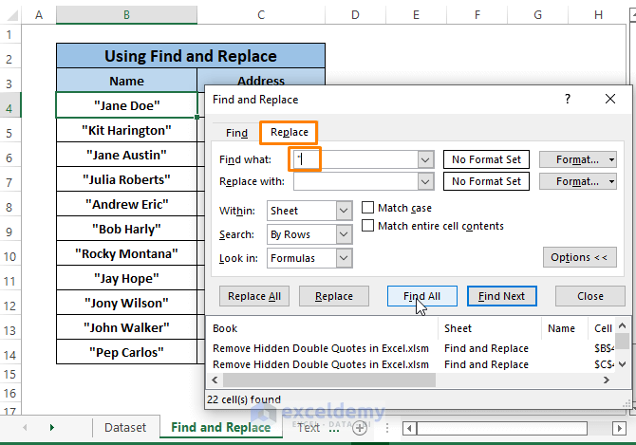
Task: Open the Look in Formulas dropdown
Action: (x=344, y=258)
